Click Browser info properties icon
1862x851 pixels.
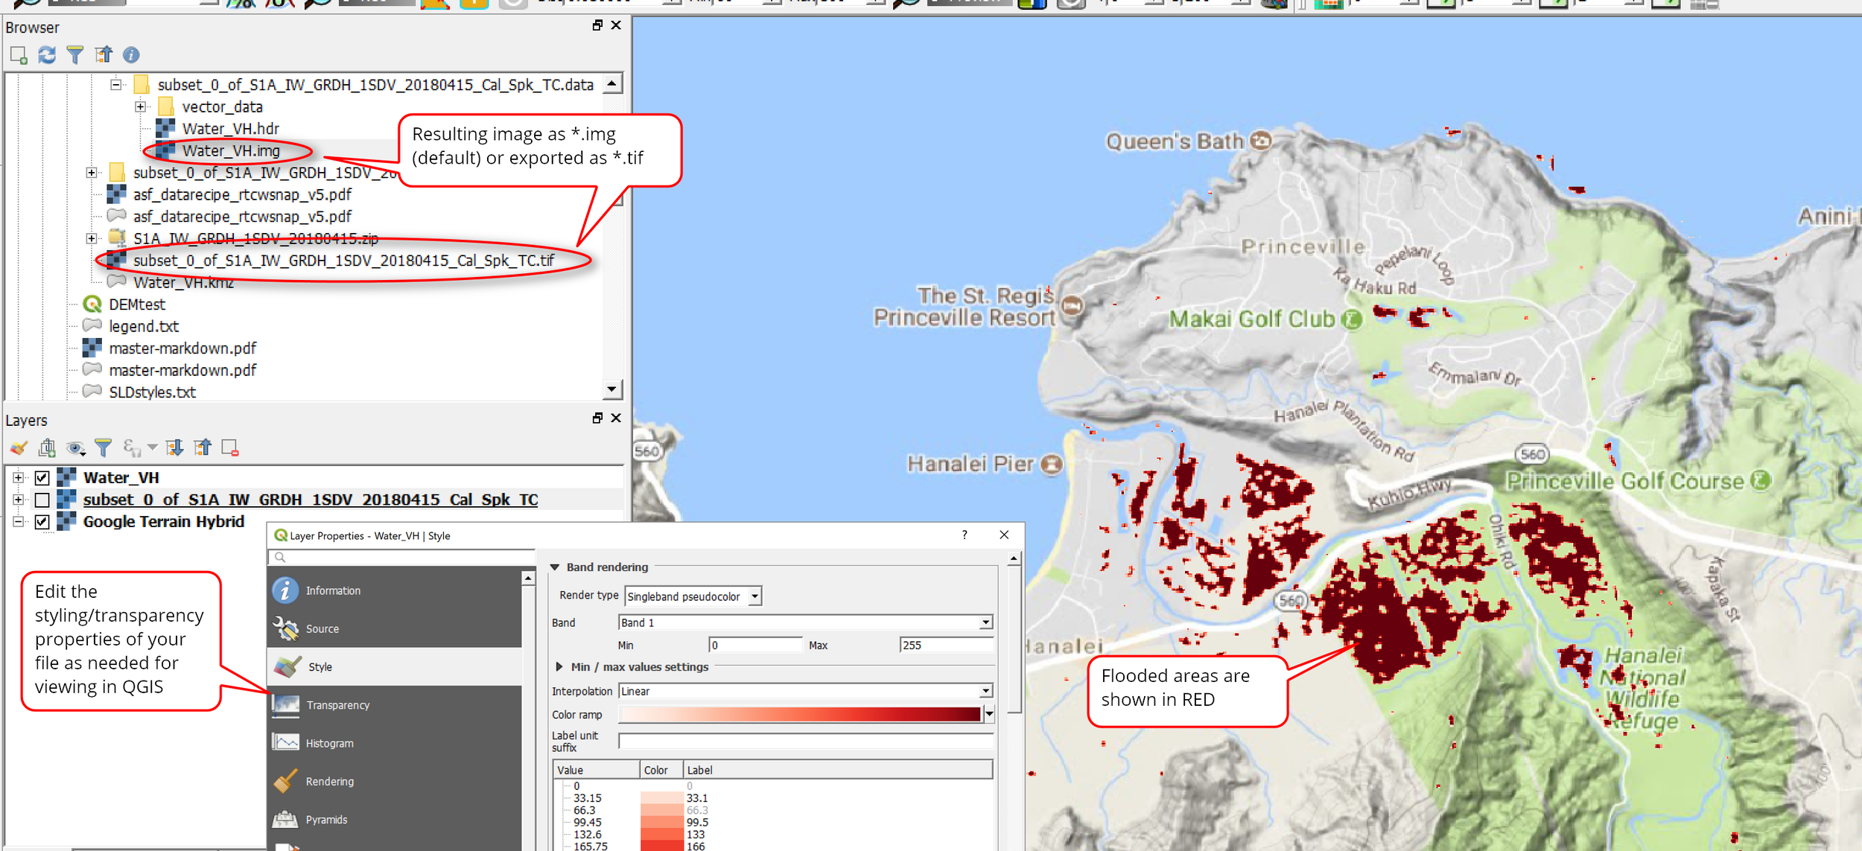pyautogui.click(x=131, y=55)
